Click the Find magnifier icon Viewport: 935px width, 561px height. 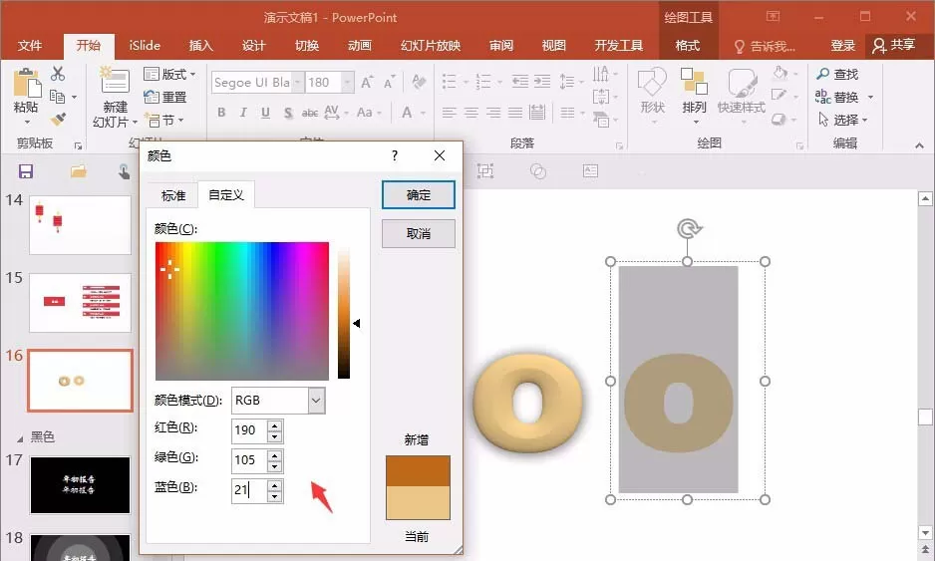coord(823,74)
